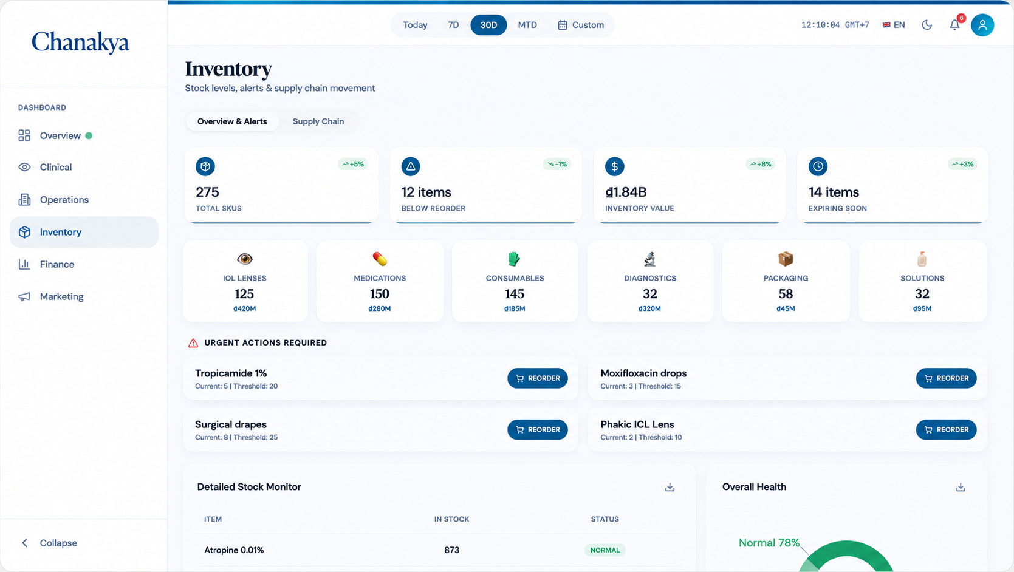Reorder Moxifloxacin drops

point(946,378)
